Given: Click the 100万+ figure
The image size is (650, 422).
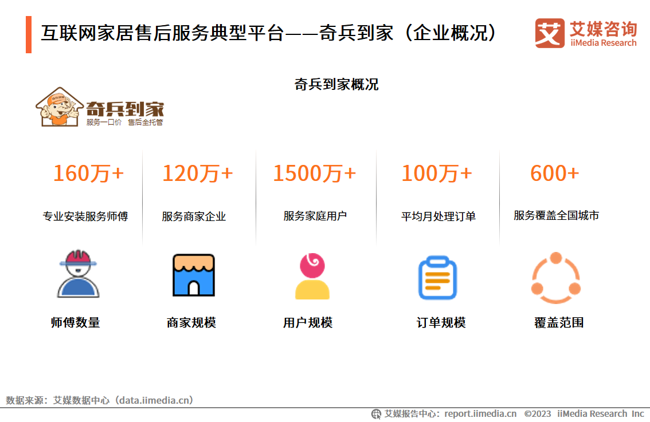Looking at the screenshot, I should (437, 173).
